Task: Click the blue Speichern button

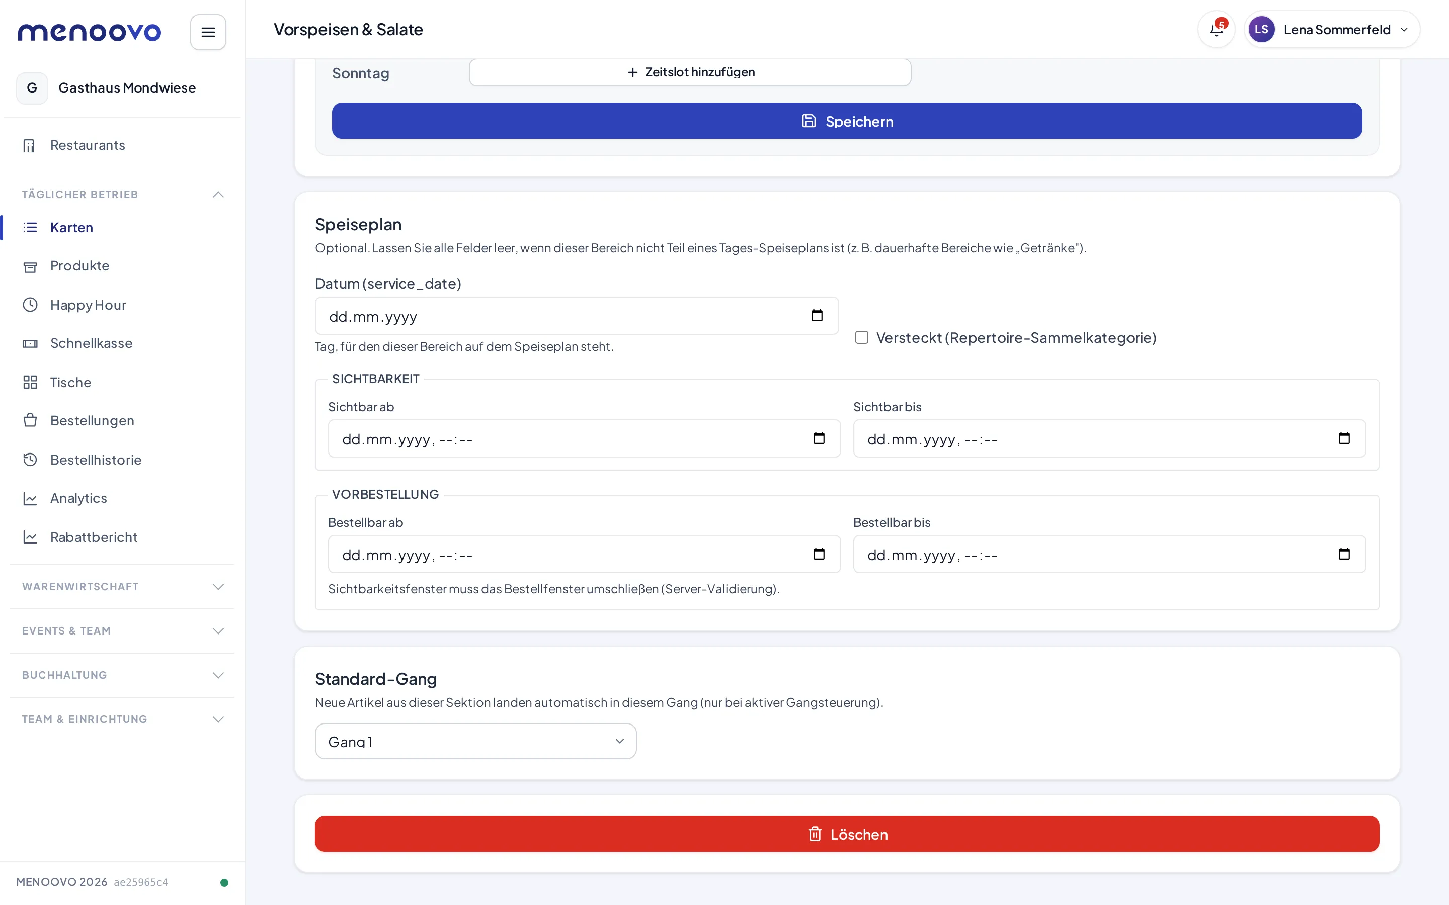Action: click(x=847, y=121)
